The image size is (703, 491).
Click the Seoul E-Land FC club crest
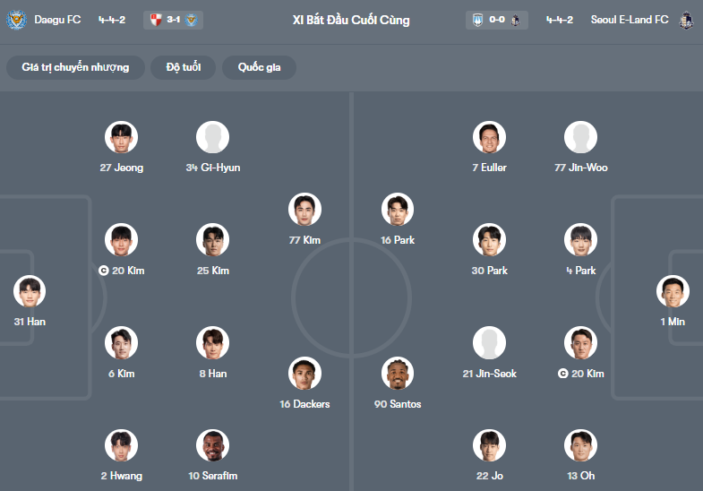686,19
